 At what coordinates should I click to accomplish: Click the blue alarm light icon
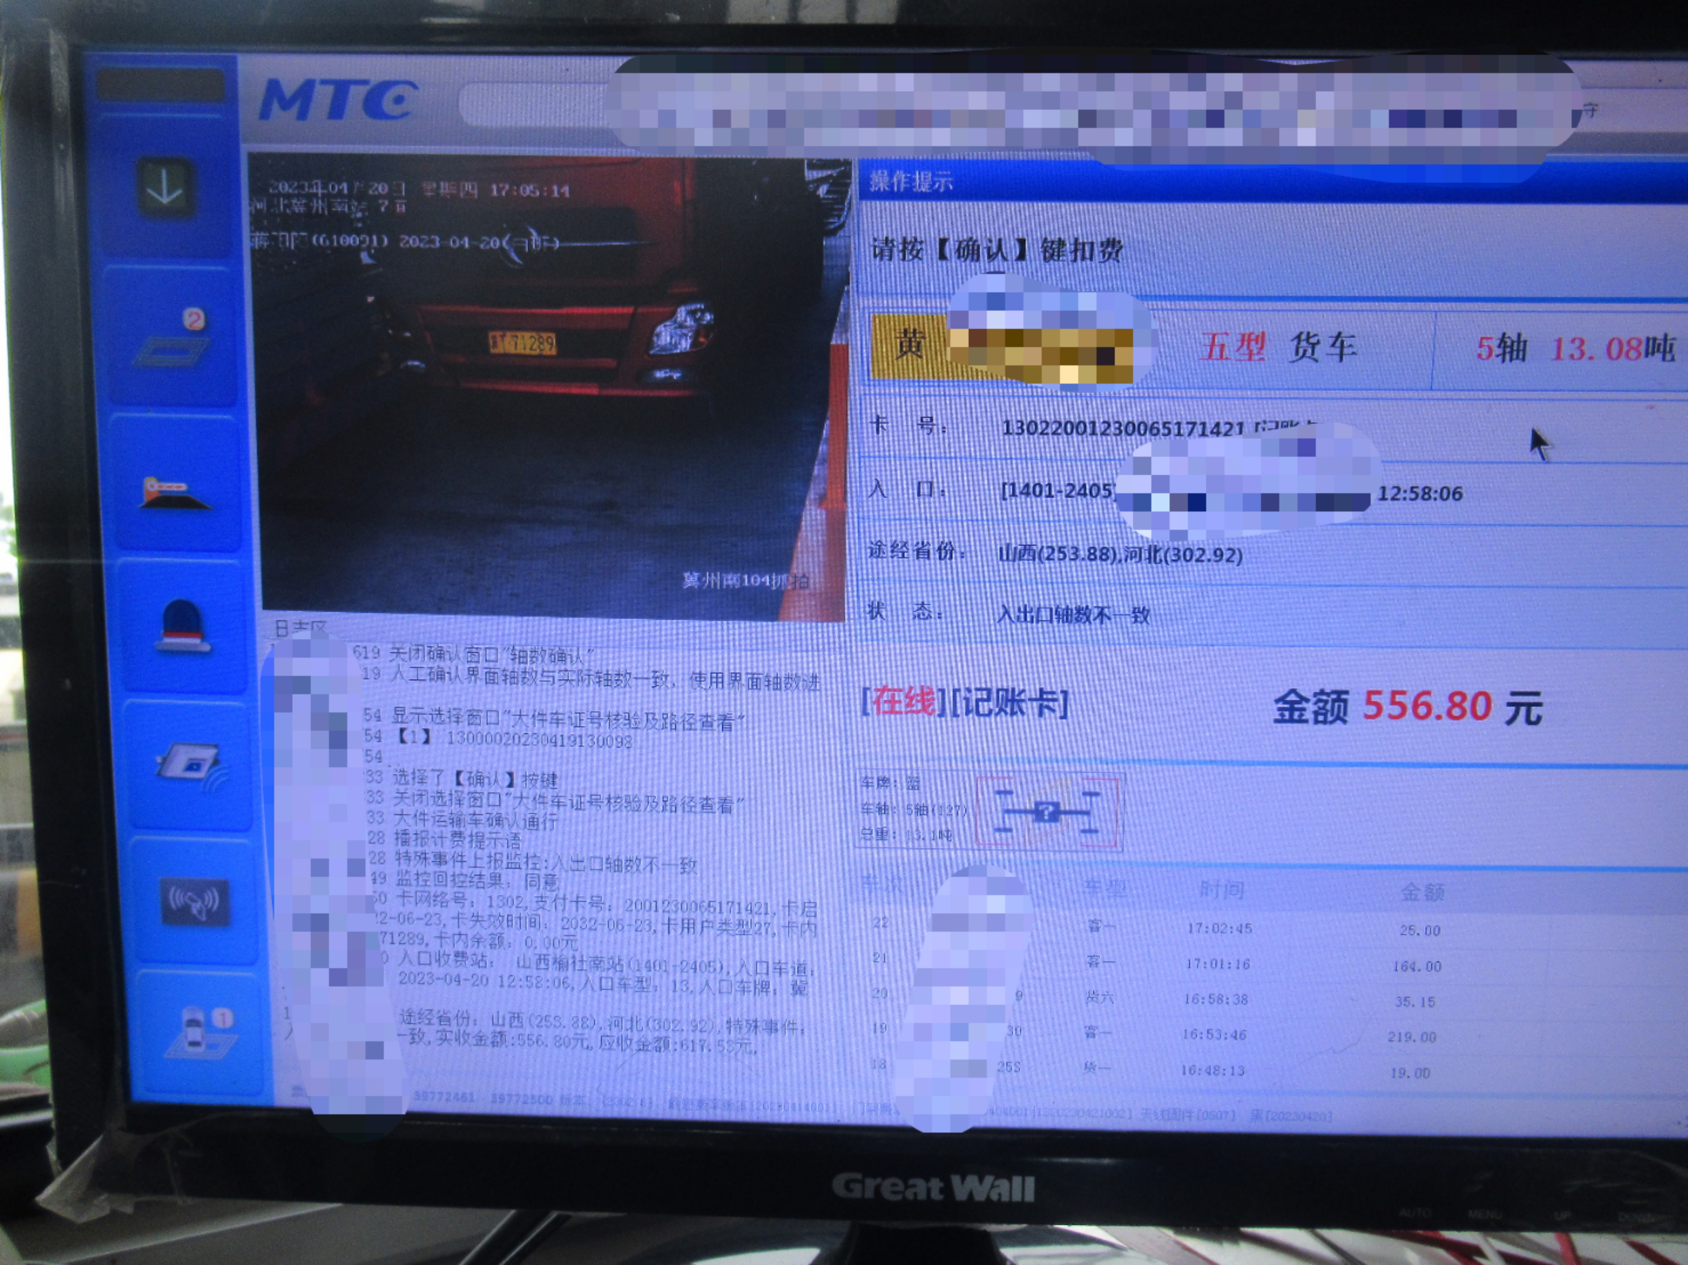tap(182, 626)
